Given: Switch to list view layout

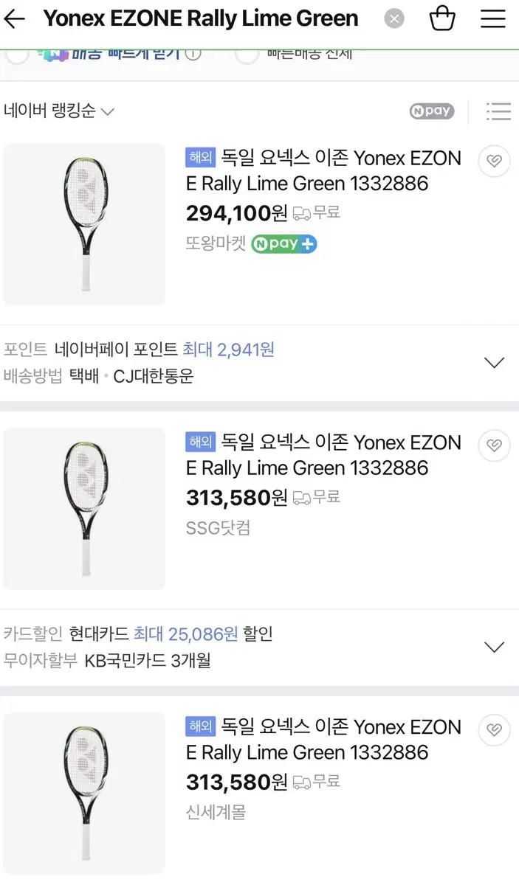Looking at the screenshot, I should pyautogui.click(x=499, y=111).
